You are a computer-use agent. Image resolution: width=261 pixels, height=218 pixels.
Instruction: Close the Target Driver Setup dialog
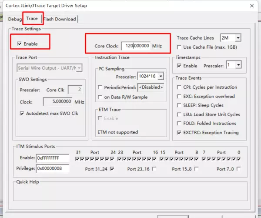coord(252,6)
